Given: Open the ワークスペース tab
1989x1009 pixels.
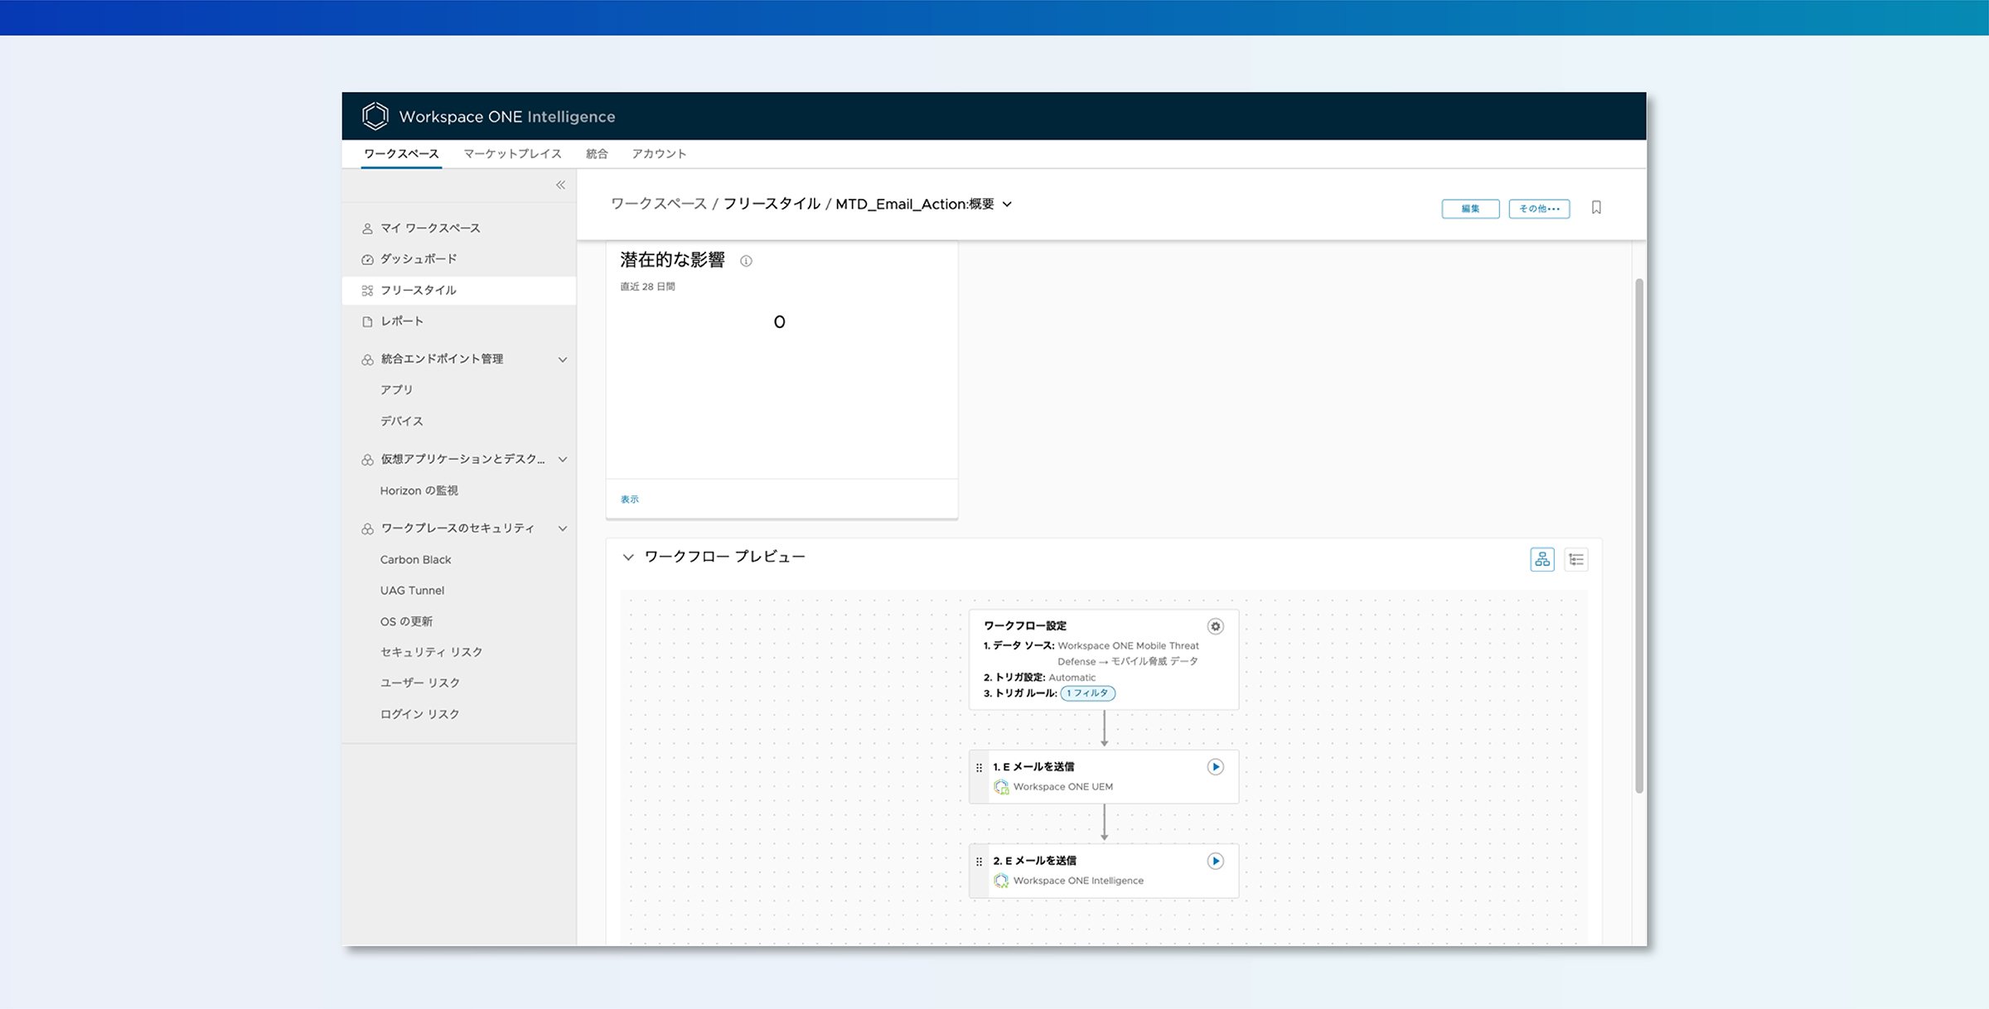Looking at the screenshot, I should point(401,154).
